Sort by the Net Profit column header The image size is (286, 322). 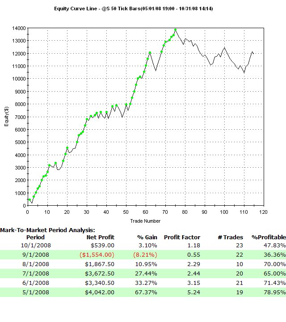click(100, 237)
